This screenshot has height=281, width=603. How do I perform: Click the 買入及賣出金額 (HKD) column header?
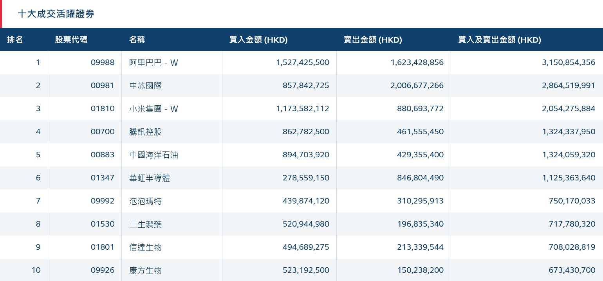(500, 40)
